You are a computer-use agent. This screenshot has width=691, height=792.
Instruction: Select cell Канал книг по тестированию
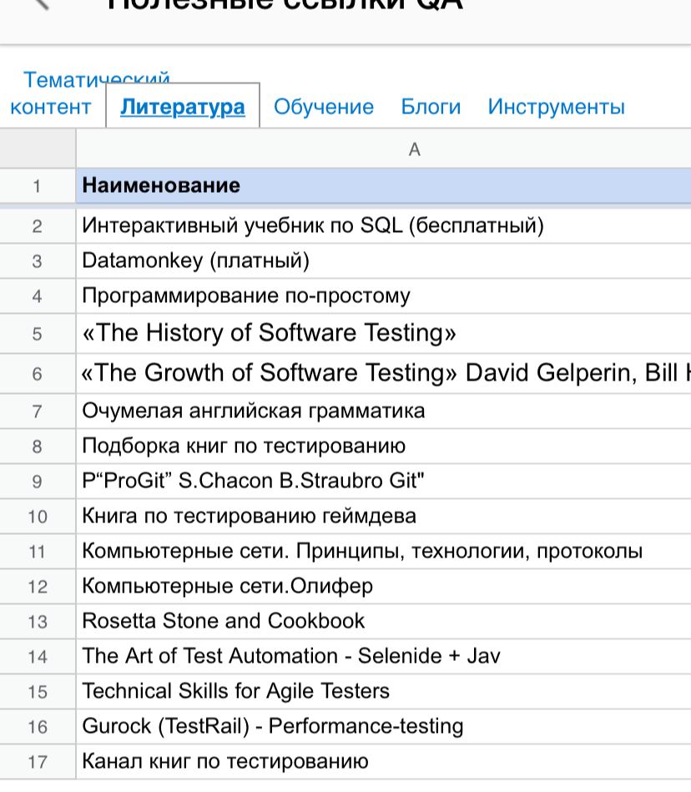coord(384,762)
